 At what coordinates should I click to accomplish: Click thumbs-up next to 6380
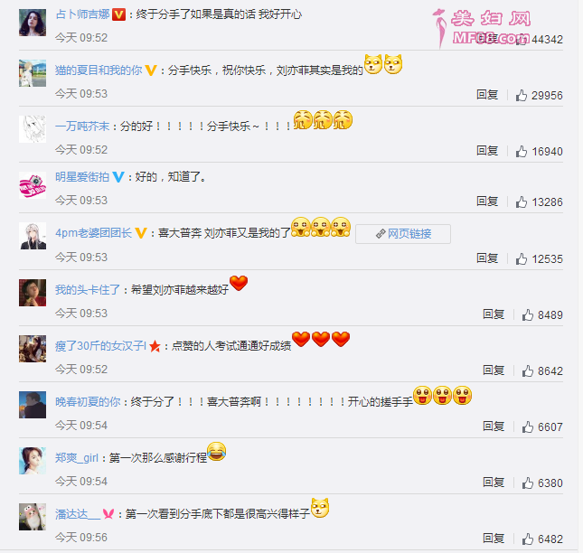pos(527,483)
